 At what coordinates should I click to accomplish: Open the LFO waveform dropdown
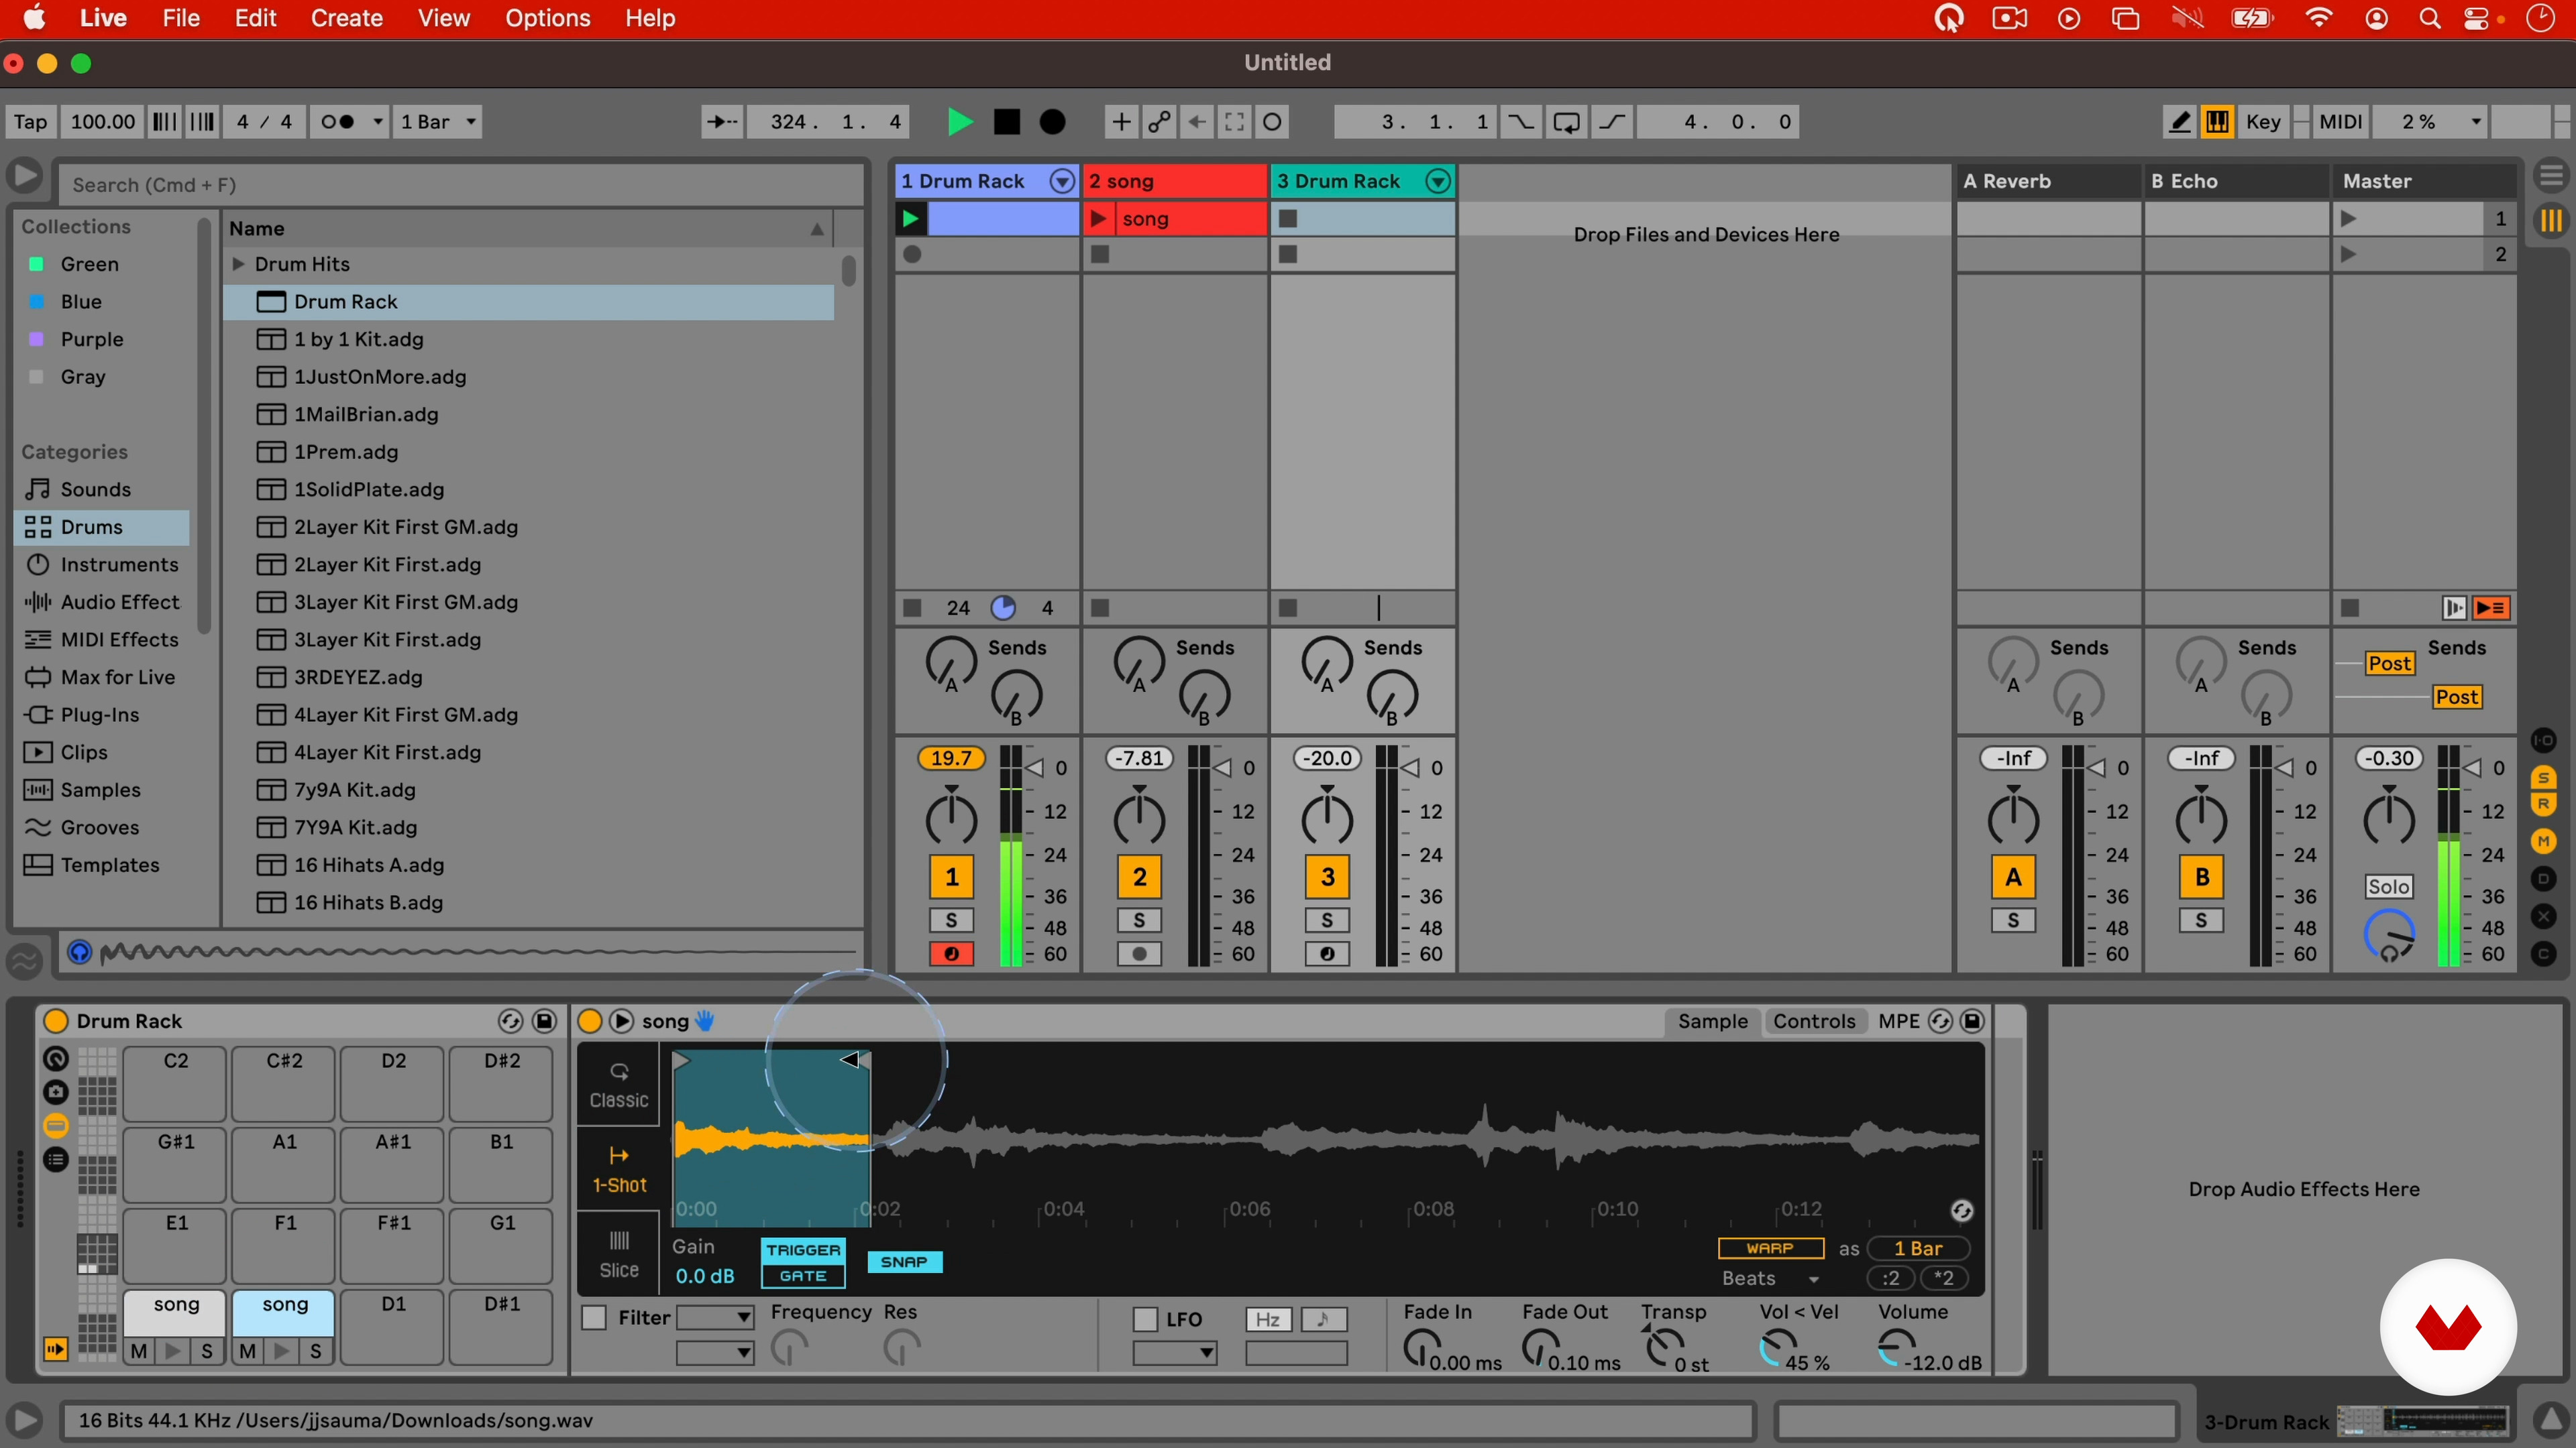pyautogui.click(x=1175, y=1353)
